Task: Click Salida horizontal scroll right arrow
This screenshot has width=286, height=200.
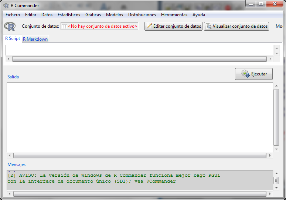Action: click(270, 156)
